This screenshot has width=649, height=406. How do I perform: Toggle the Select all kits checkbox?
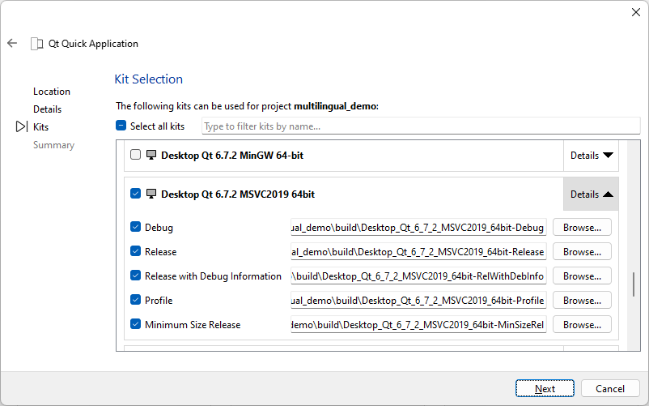[121, 126]
